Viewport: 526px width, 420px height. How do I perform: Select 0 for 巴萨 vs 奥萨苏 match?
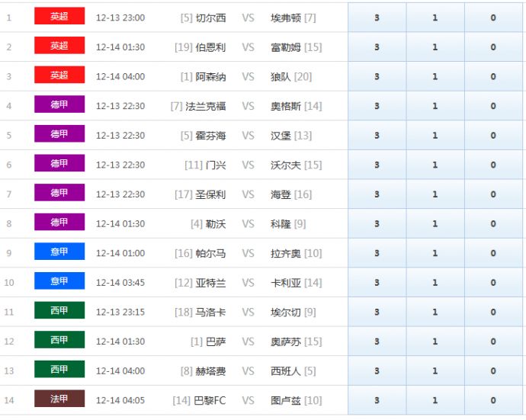click(x=492, y=341)
